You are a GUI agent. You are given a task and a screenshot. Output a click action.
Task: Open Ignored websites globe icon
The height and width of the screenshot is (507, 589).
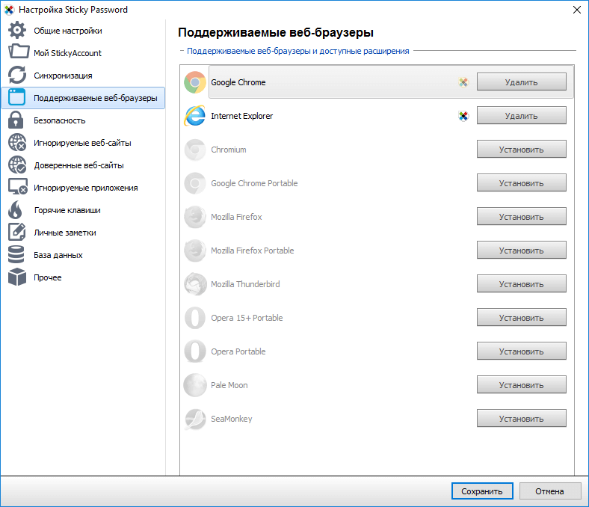click(x=17, y=143)
